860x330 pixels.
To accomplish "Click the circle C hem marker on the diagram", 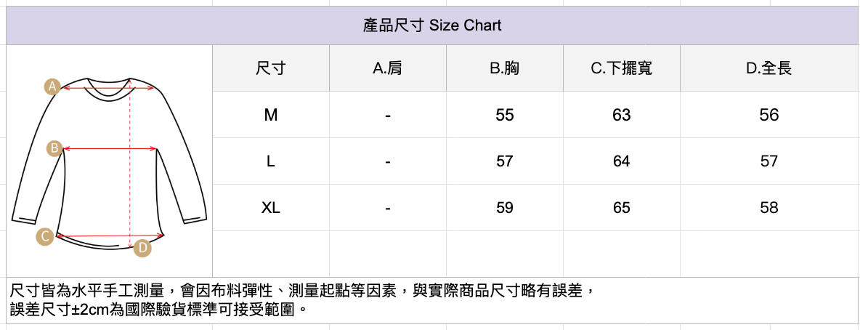I will click(46, 236).
